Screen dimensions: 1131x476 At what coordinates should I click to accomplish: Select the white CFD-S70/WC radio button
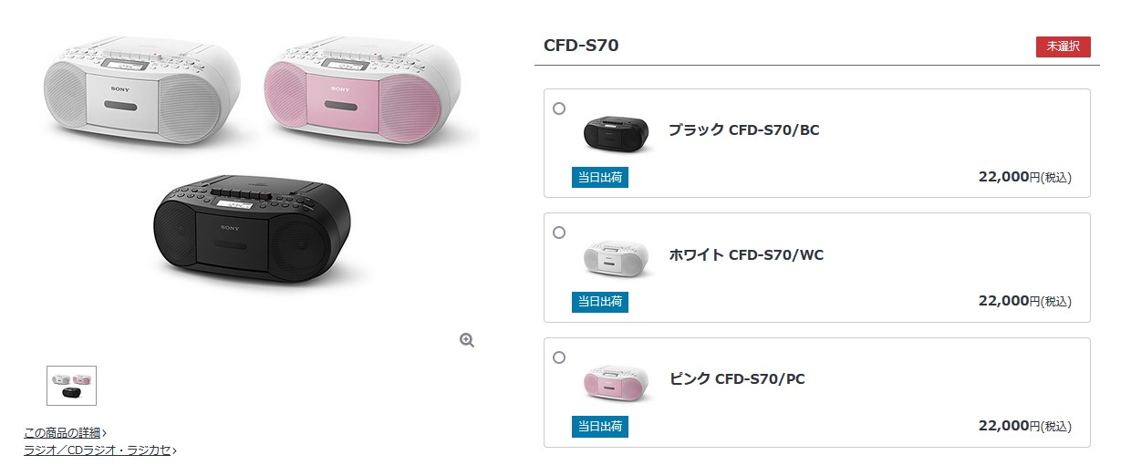[559, 233]
